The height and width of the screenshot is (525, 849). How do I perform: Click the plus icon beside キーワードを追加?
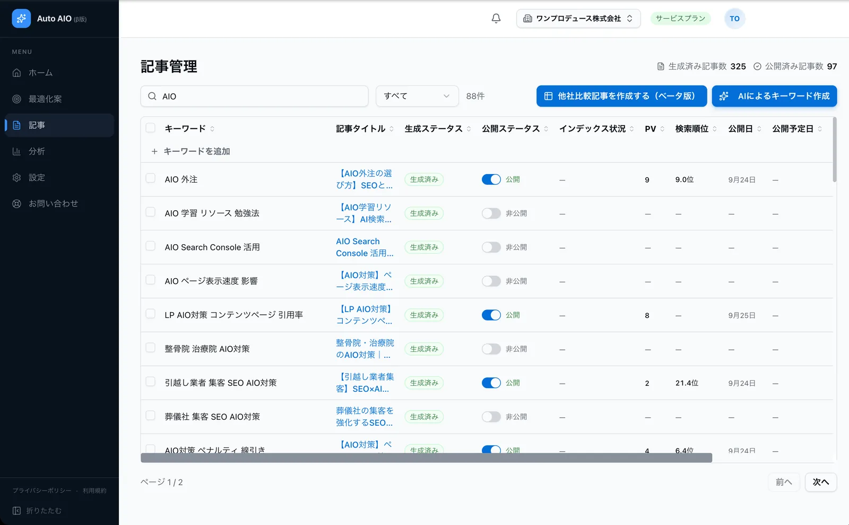coord(154,151)
